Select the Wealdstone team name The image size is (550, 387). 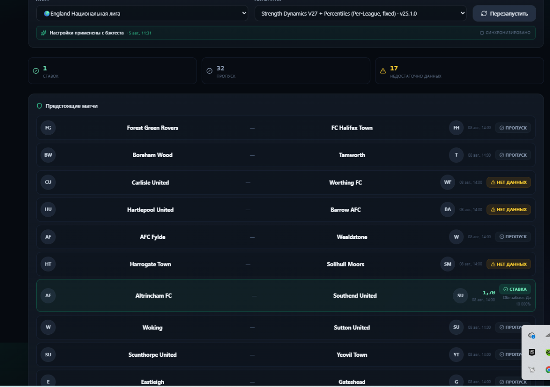tap(352, 237)
